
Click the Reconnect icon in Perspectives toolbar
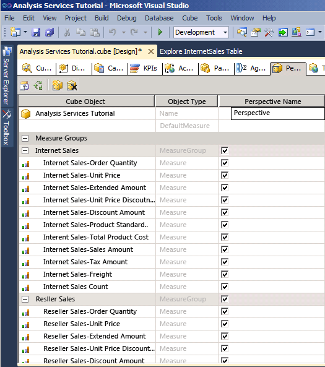tap(38, 85)
